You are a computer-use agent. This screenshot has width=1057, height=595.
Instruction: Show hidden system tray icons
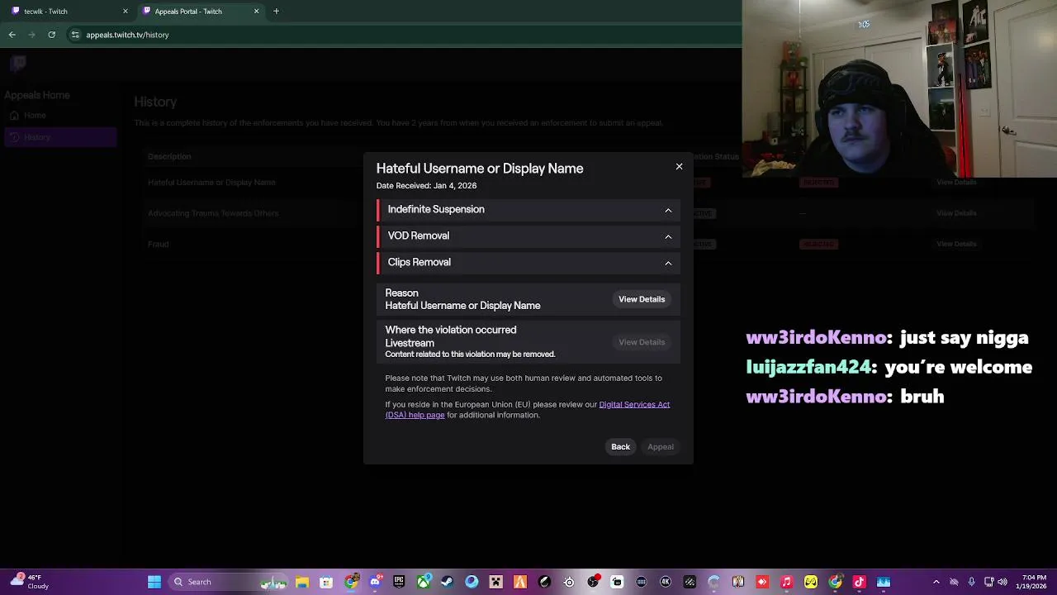tap(936, 582)
